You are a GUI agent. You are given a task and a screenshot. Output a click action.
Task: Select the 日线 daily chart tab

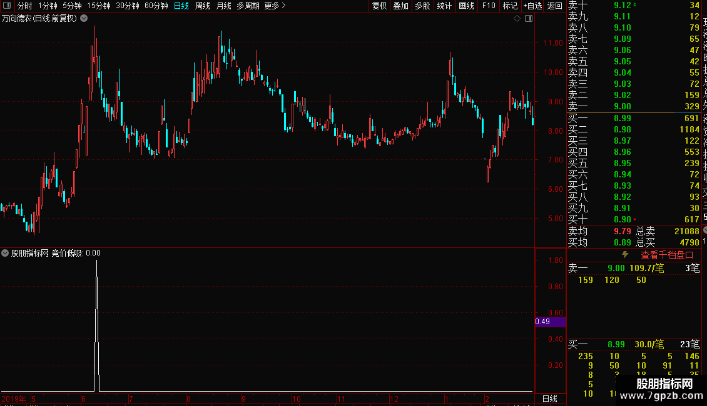pos(181,6)
